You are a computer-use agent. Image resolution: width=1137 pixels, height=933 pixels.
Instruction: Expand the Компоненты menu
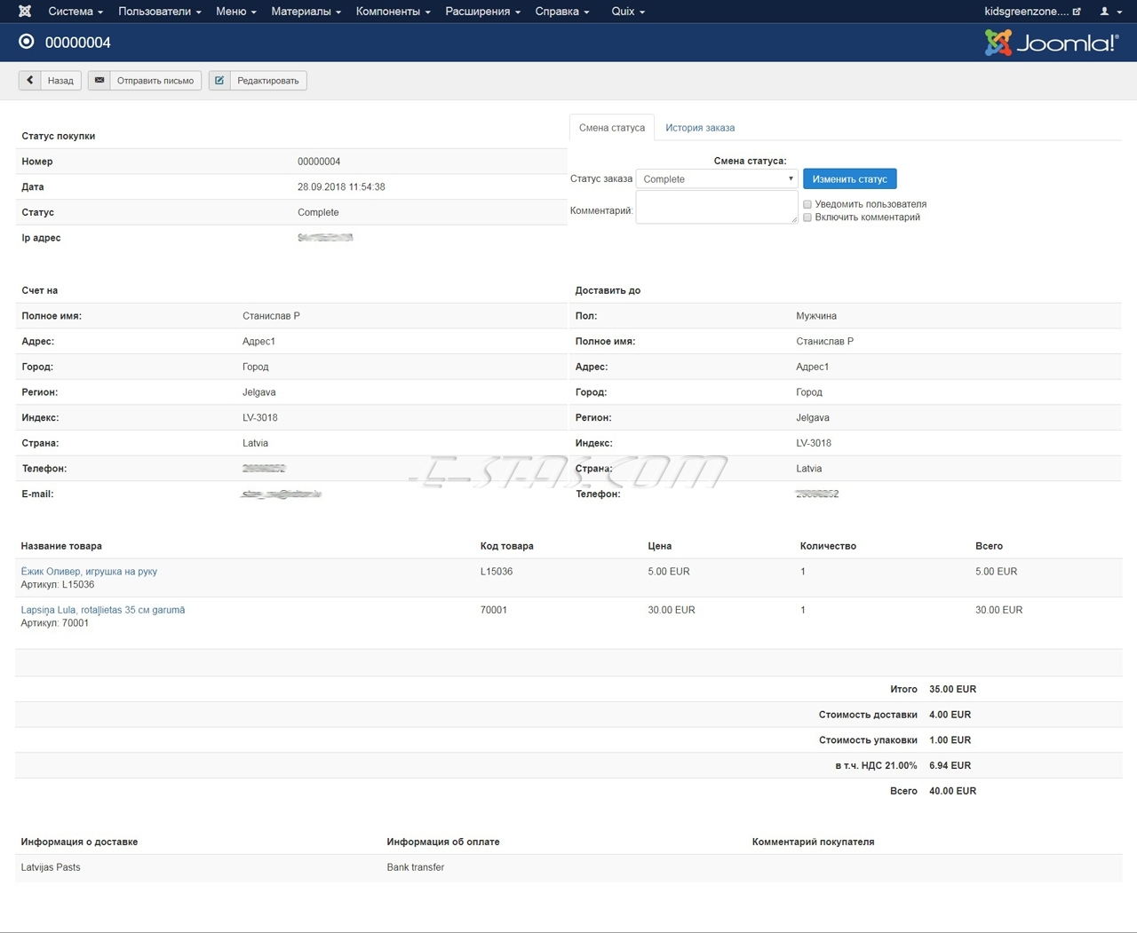click(x=394, y=12)
